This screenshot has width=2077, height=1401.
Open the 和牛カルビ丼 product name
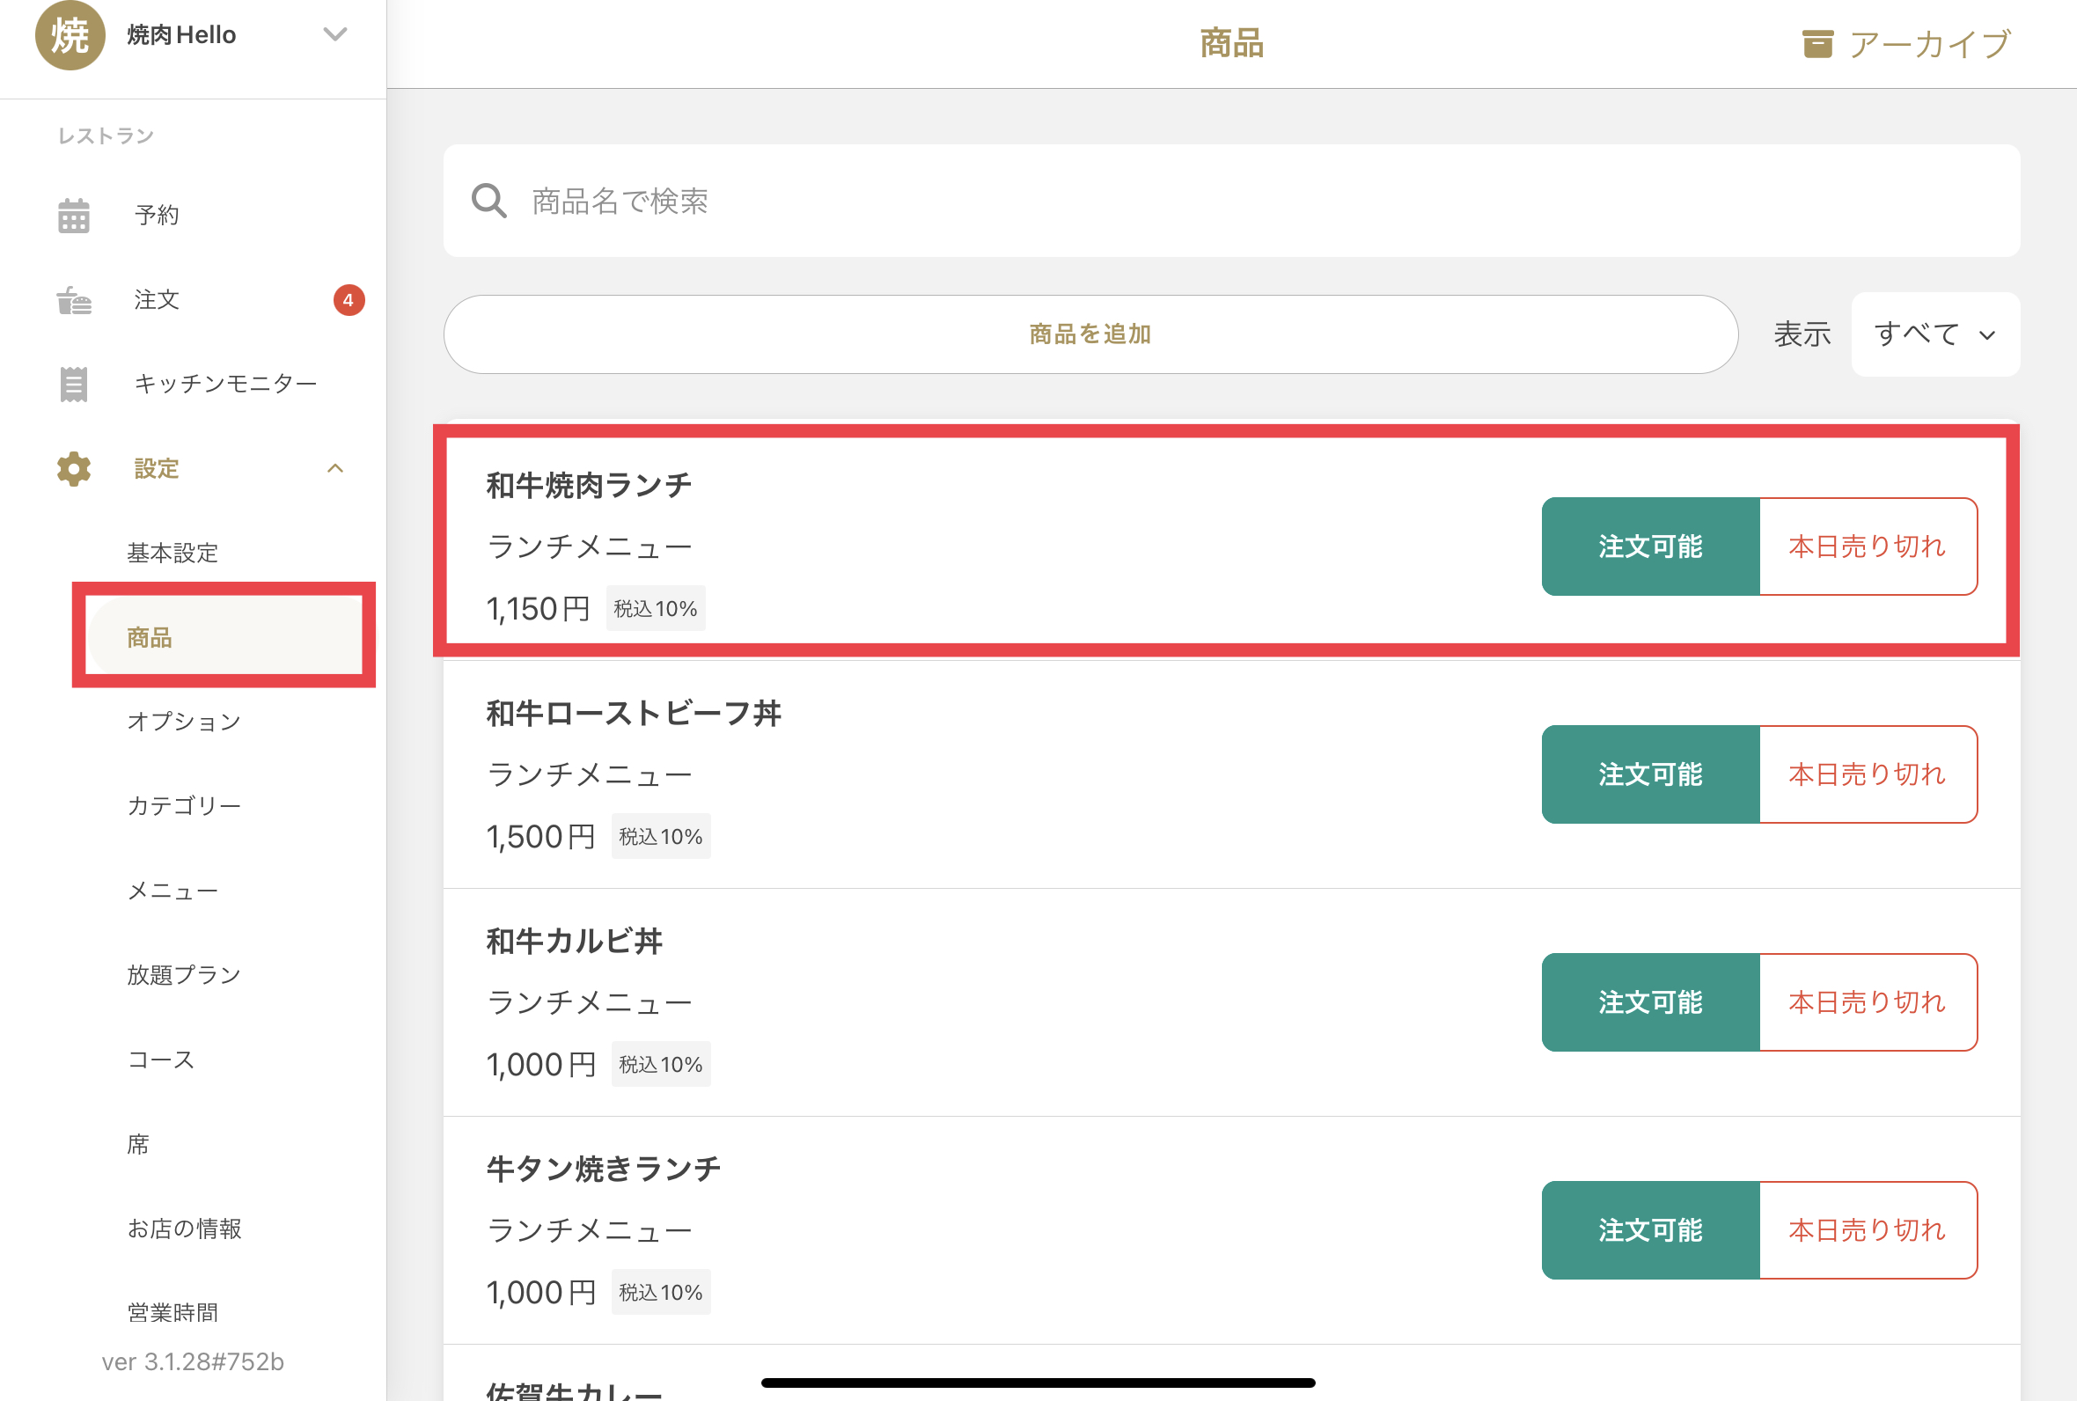[575, 941]
